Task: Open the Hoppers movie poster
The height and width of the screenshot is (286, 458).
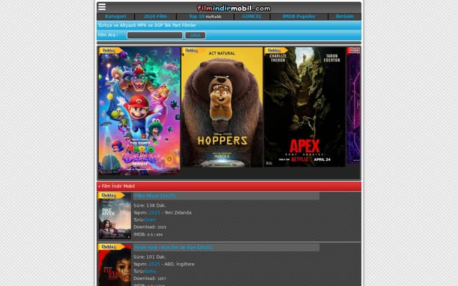Action: click(x=222, y=107)
